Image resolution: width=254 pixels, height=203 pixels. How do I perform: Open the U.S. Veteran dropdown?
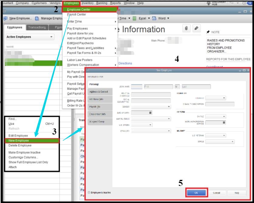215,135
